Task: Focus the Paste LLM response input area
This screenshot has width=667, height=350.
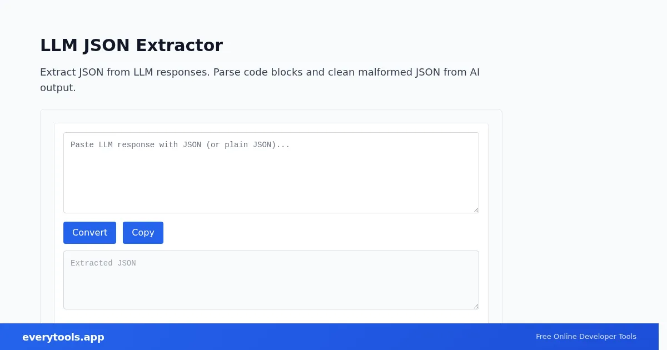Action: click(x=271, y=173)
